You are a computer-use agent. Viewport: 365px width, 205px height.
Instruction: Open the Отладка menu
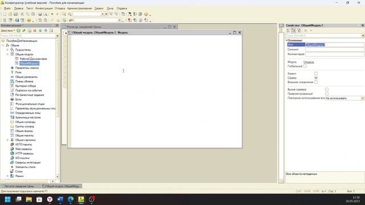pyautogui.click(x=60, y=9)
